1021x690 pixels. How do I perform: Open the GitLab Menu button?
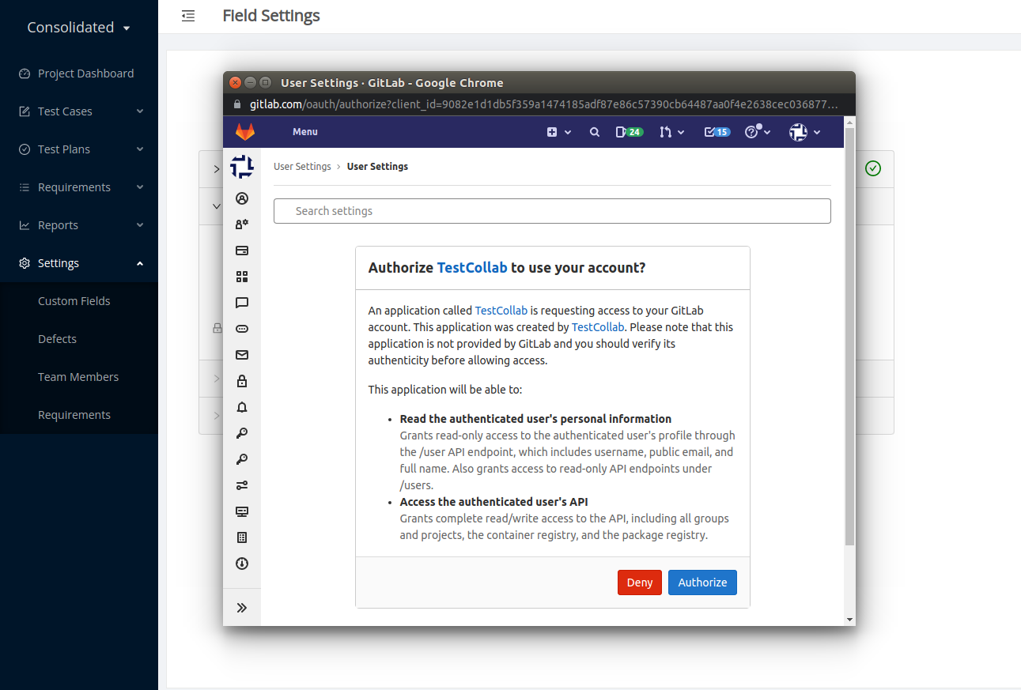tap(305, 132)
